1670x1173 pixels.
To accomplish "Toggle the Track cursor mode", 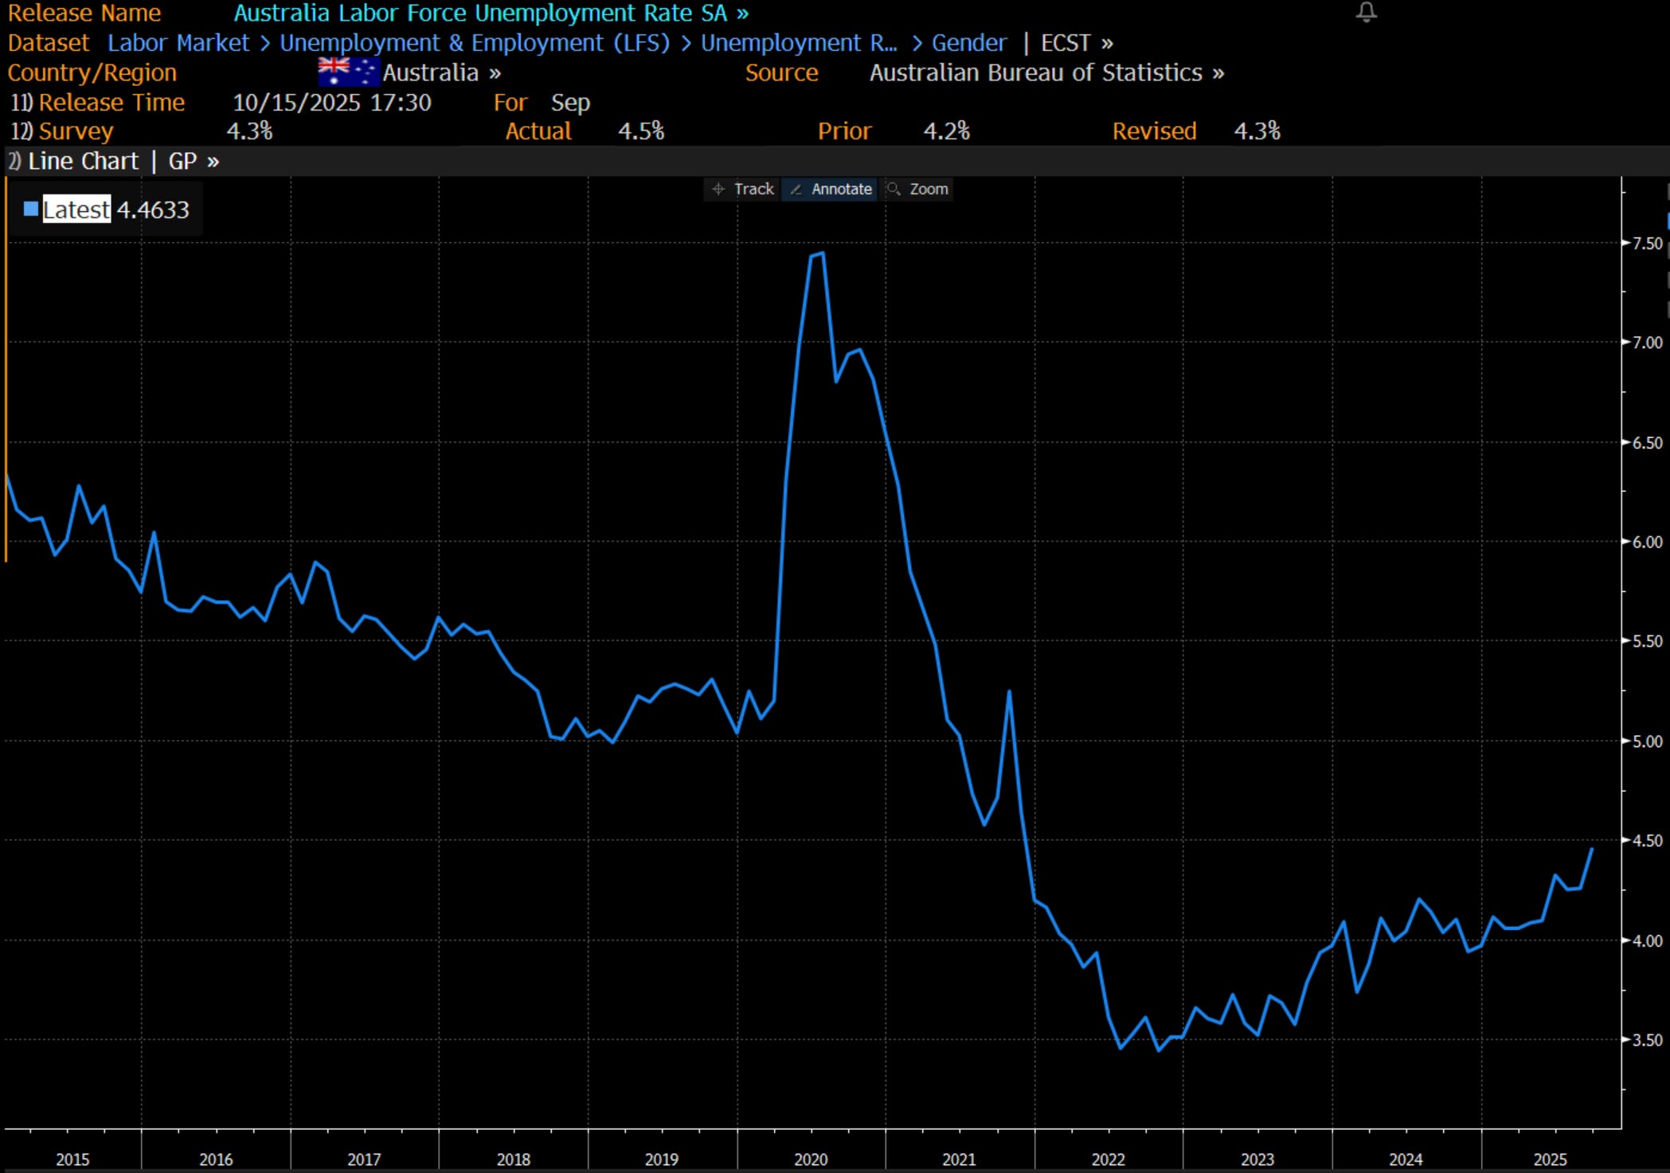I will 753,190.
